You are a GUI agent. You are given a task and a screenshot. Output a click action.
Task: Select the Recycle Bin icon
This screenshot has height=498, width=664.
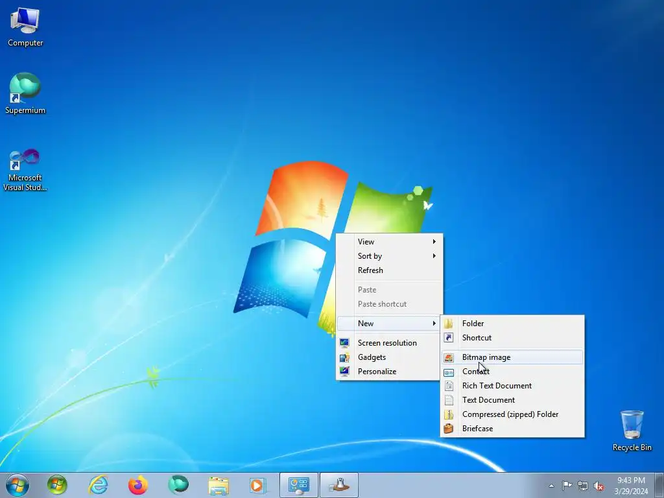[x=632, y=431]
